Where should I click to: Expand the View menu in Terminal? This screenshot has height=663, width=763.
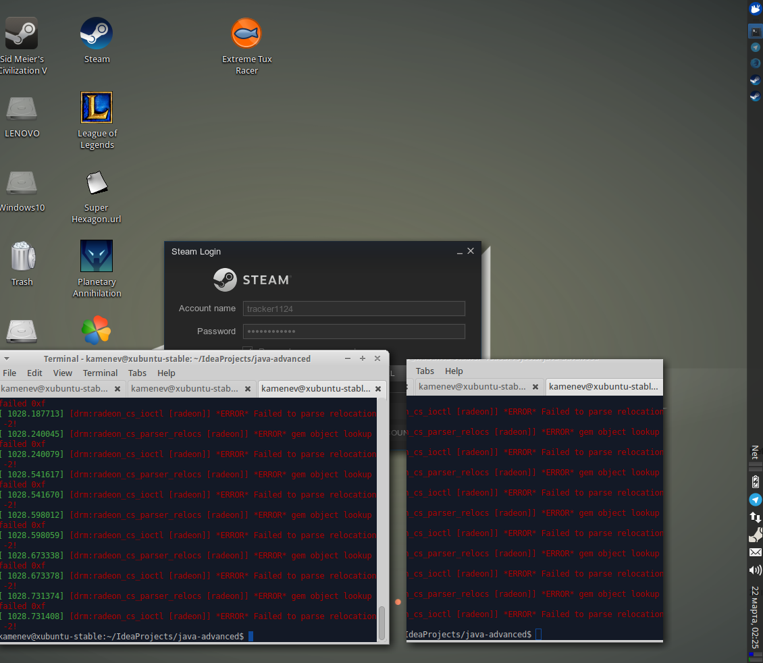(62, 373)
